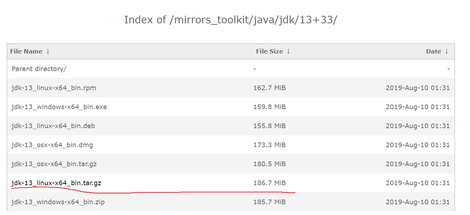Sort by File Name column header
This screenshot has height=215, width=470.
[26, 51]
